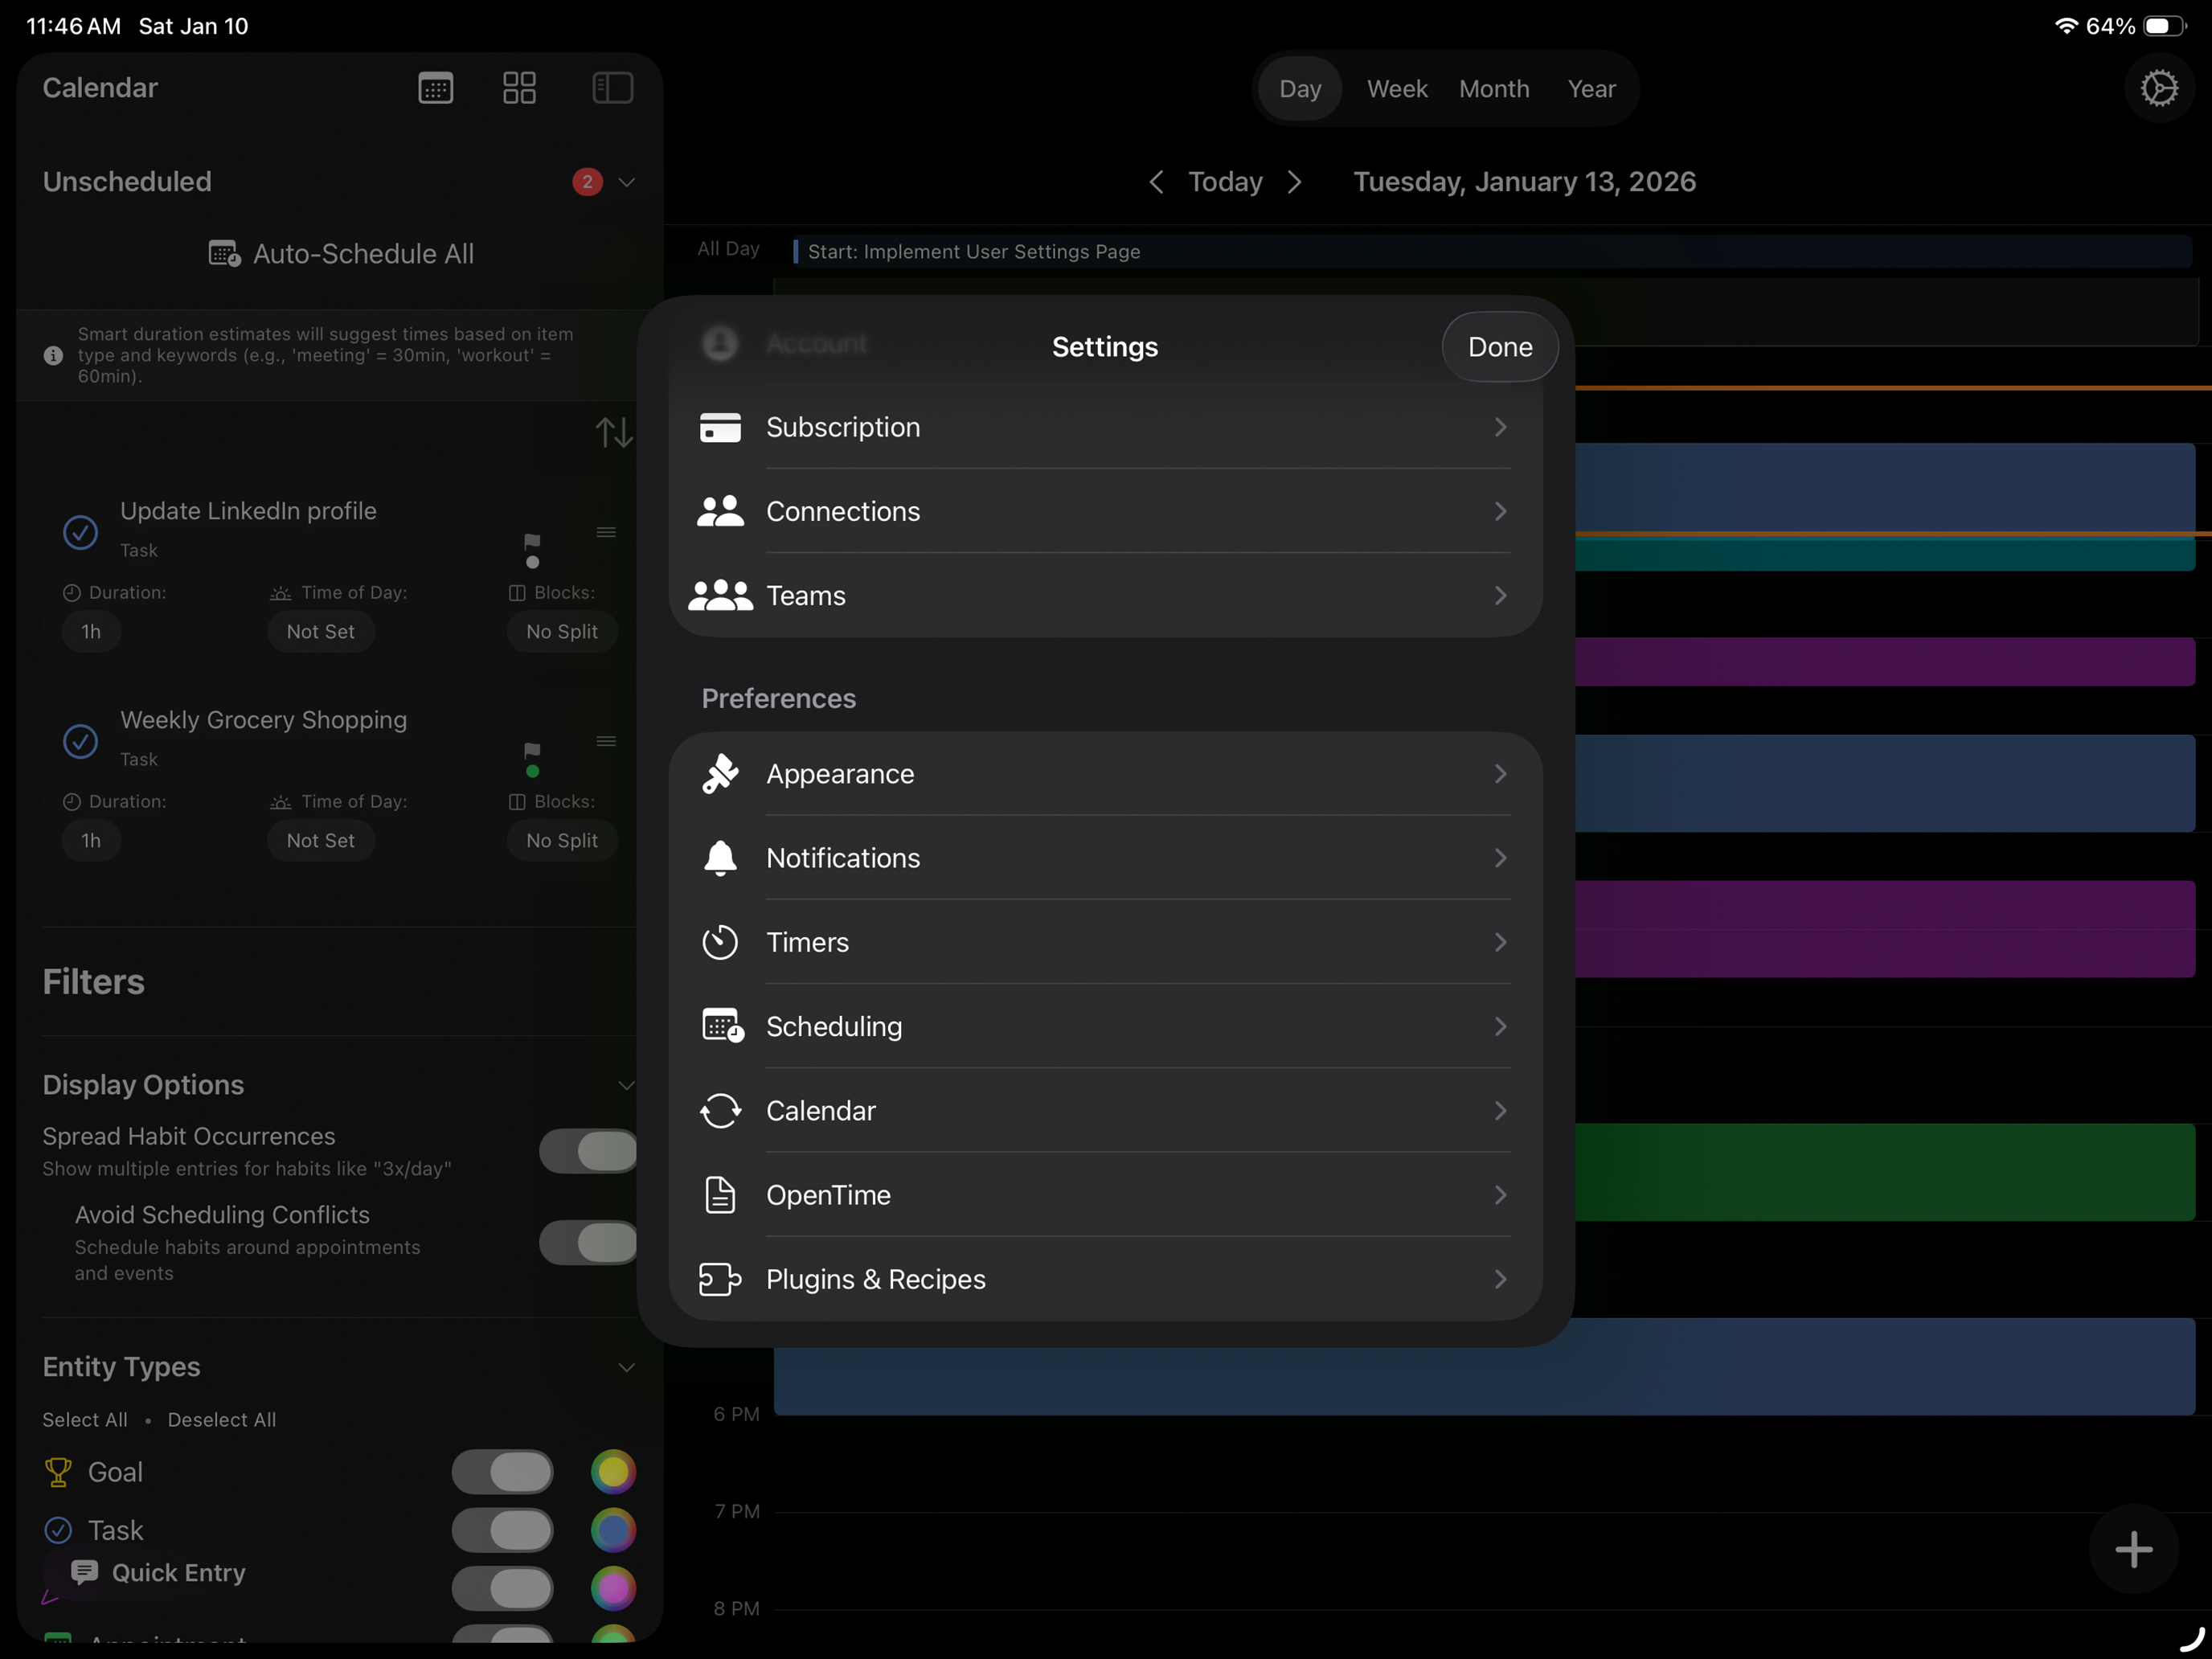Image resolution: width=2212 pixels, height=1659 pixels.
Task: Grab the reorder handle on Update LinkedIn profile
Action: [606, 532]
